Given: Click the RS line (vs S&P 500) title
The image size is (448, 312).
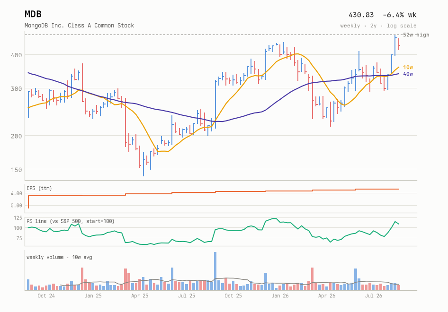Looking at the screenshot, I should (70, 221).
